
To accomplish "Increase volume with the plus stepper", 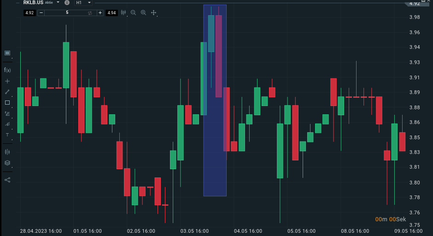I will (x=100, y=13).
